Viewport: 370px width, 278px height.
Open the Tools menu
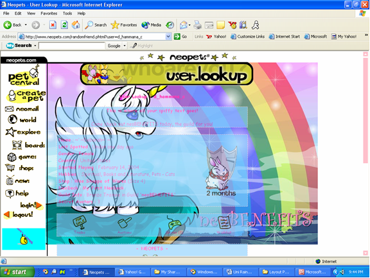pyautogui.click(x=67, y=13)
